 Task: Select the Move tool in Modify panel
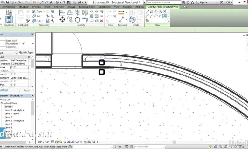(x=62, y=19)
